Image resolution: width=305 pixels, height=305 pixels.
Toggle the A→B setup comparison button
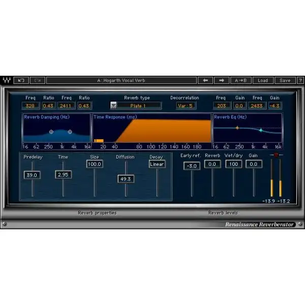click(x=241, y=80)
